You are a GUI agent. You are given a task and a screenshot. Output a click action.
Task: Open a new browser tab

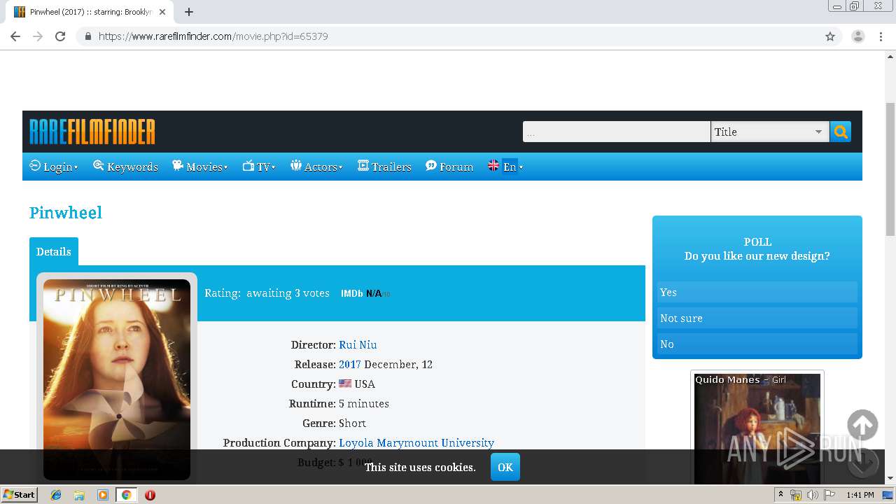189,12
